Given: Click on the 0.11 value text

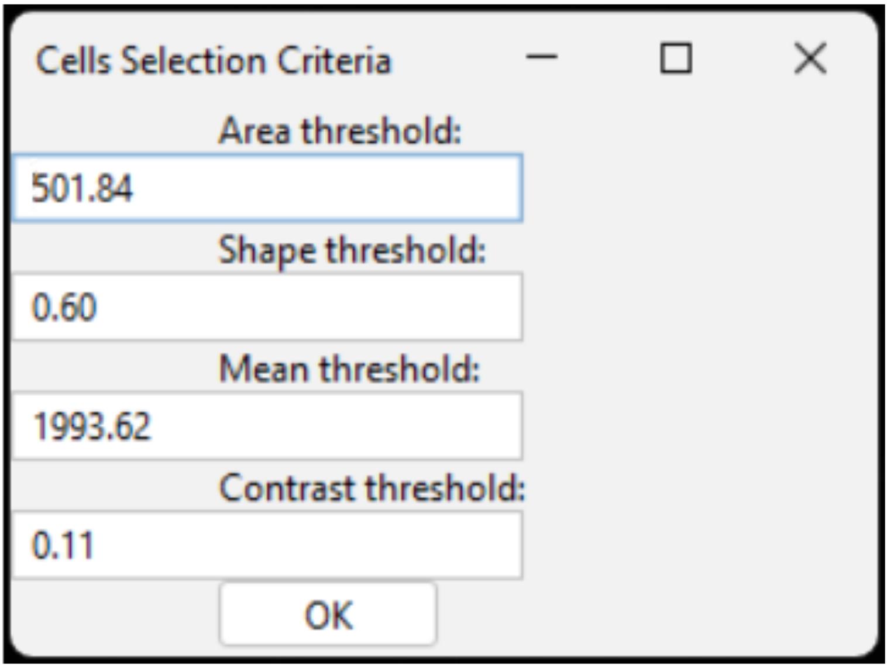Looking at the screenshot, I should [x=63, y=546].
